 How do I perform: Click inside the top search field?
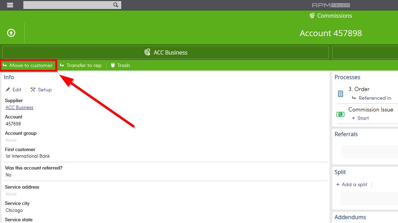pos(66,5)
